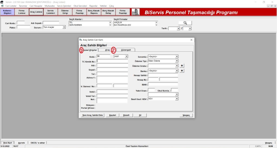The image size is (277, 148).
Task: Open the Muhasebe menu
Action: [50, 6]
